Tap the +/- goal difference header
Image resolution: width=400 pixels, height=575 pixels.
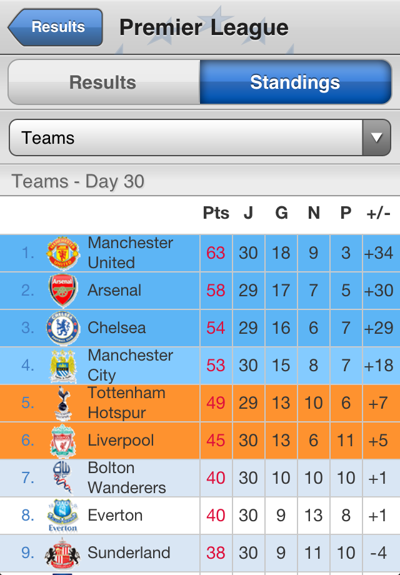pos(379,213)
